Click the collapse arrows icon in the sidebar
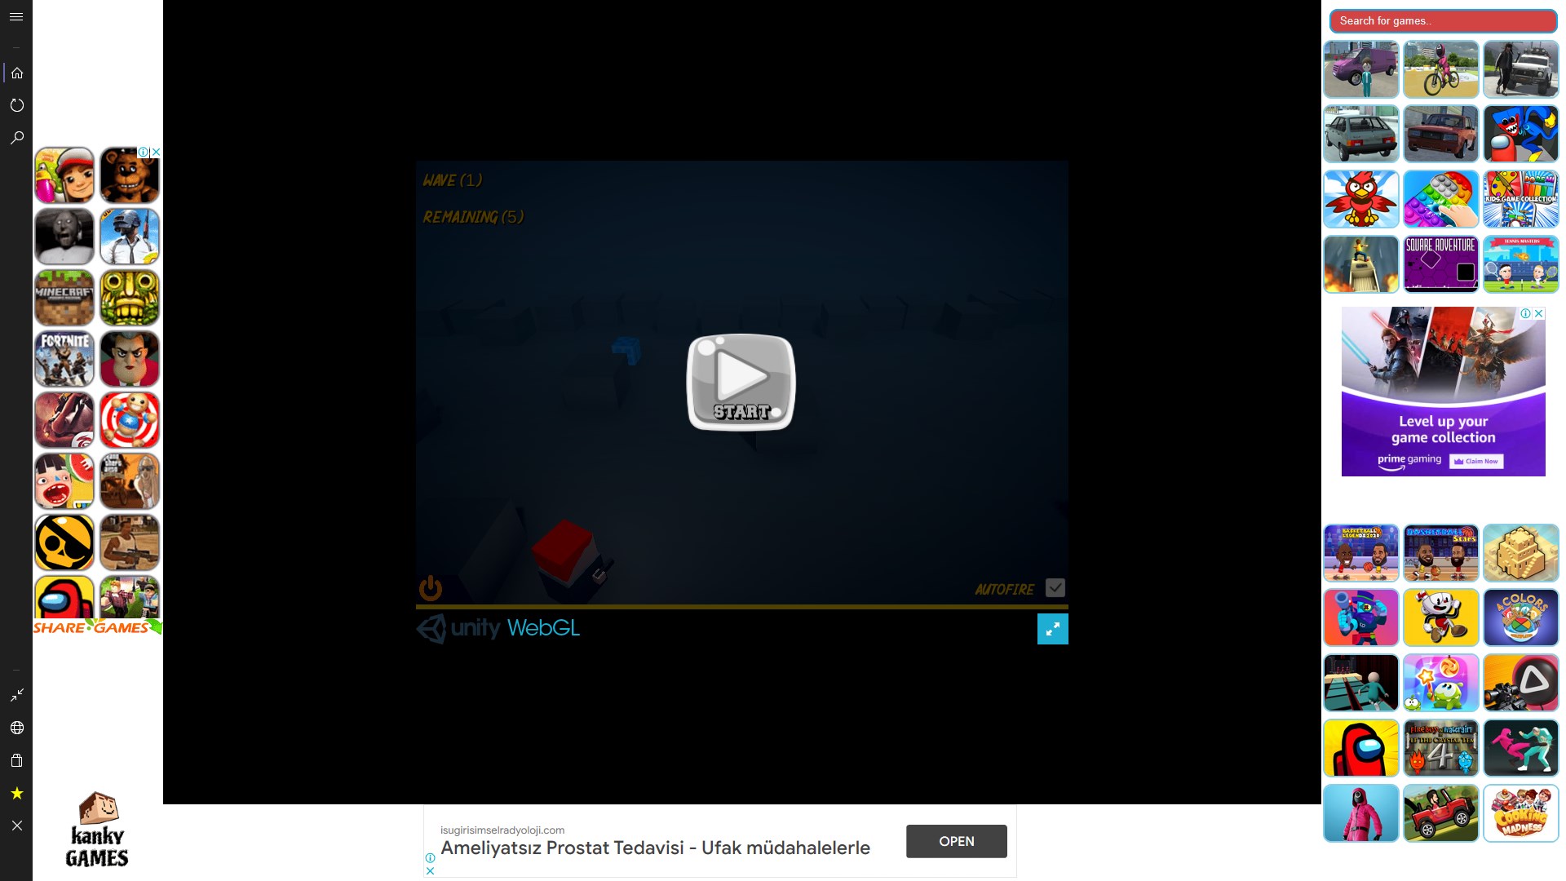 click(16, 695)
